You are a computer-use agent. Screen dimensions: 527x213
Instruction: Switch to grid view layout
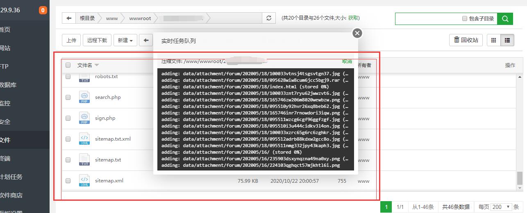click(494, 40)
